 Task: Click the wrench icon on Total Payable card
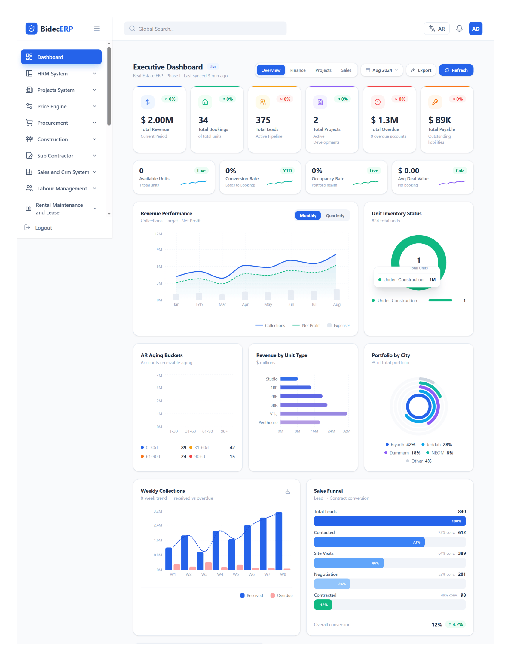point(435,102)
